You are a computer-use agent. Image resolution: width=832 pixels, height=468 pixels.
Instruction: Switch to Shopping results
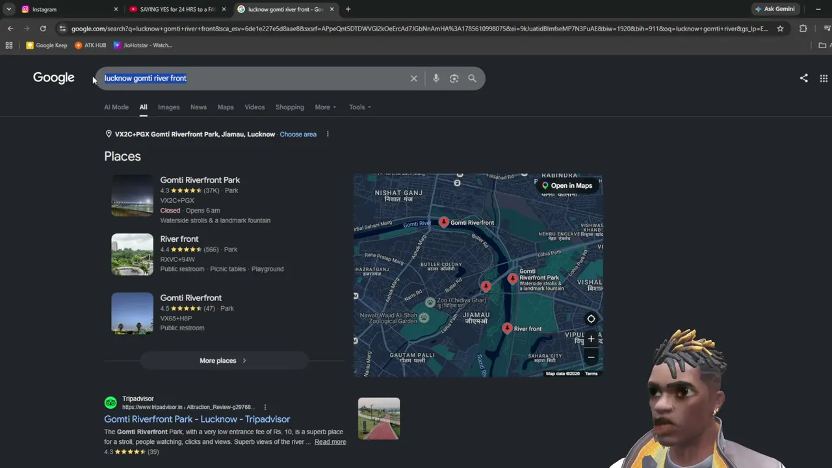coord(290,107)
